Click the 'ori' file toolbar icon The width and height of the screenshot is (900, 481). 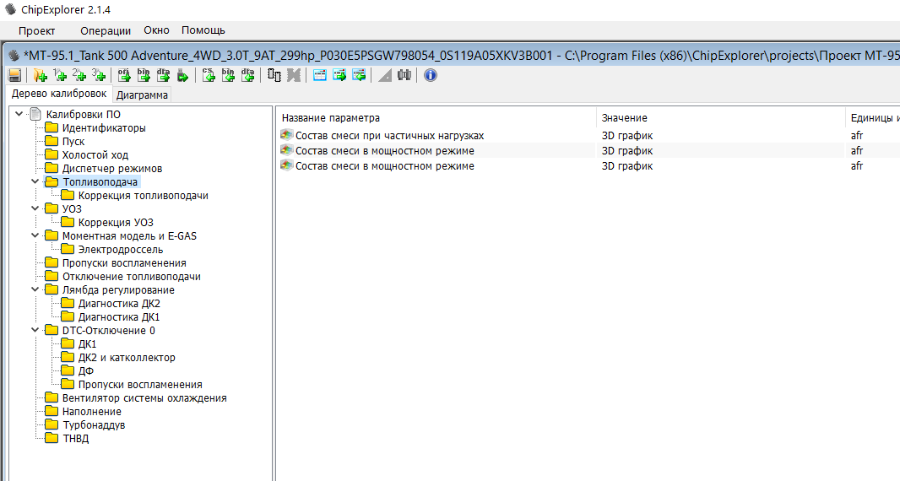pos(124,75)
